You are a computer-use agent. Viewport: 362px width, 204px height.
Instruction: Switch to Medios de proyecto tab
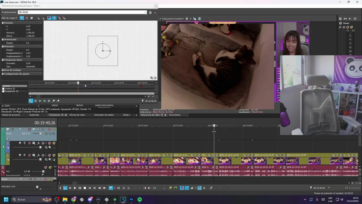11,115
